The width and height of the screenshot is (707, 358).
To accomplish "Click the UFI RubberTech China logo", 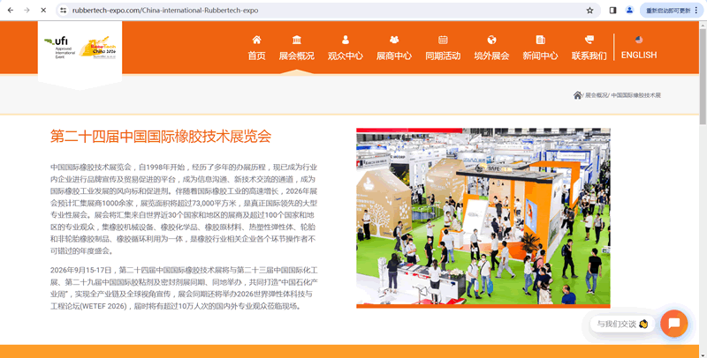I will coord(80,47).
